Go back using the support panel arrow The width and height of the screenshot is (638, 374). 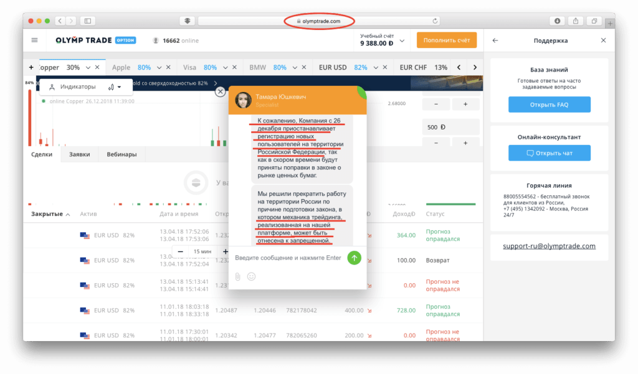pyautogui.click(x=495, y=40)
